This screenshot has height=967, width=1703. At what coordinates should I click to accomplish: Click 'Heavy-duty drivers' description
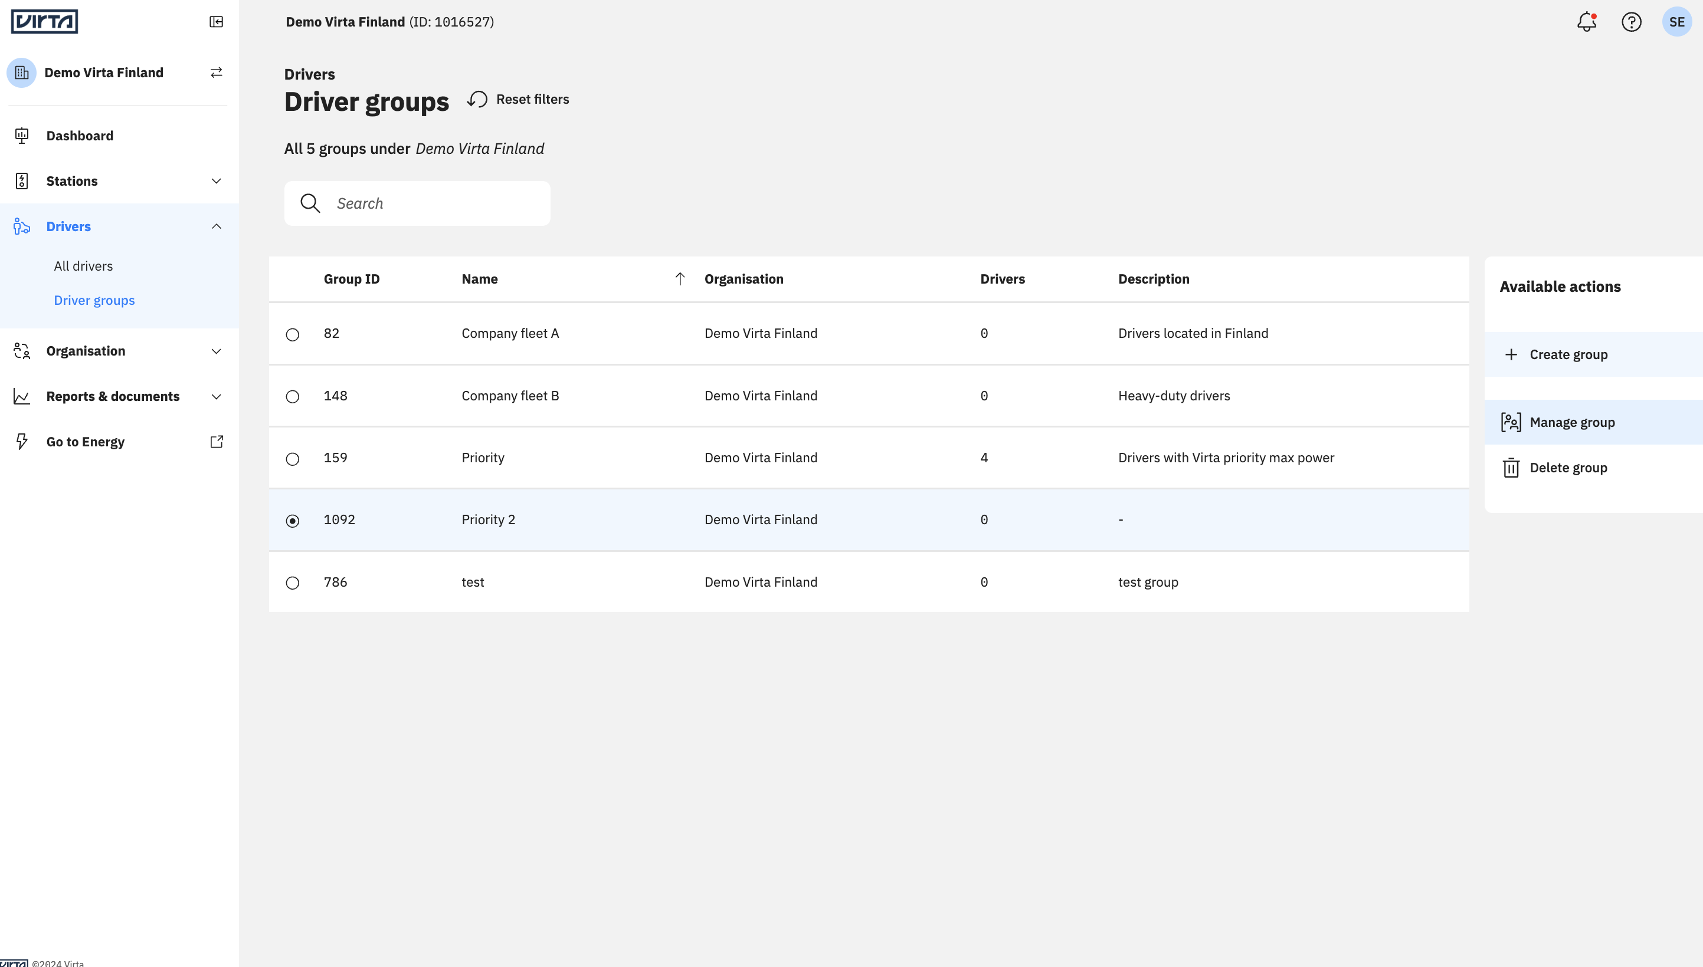coord(1174,396)
